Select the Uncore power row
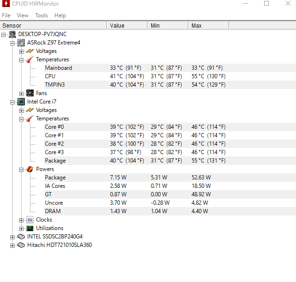Viewport: 296px width, 282px height. (x=170, y=203)
